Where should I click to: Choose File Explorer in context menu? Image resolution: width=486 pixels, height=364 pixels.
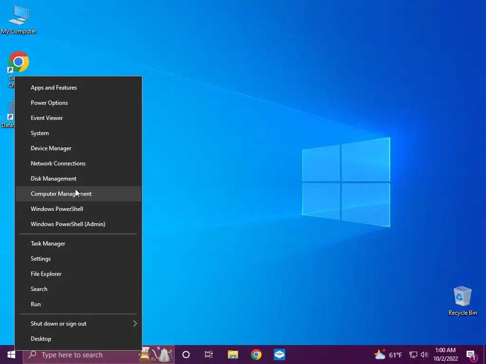tap(78, 274)
